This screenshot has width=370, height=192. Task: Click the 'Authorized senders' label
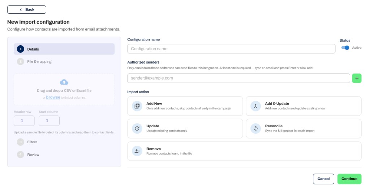143,62
